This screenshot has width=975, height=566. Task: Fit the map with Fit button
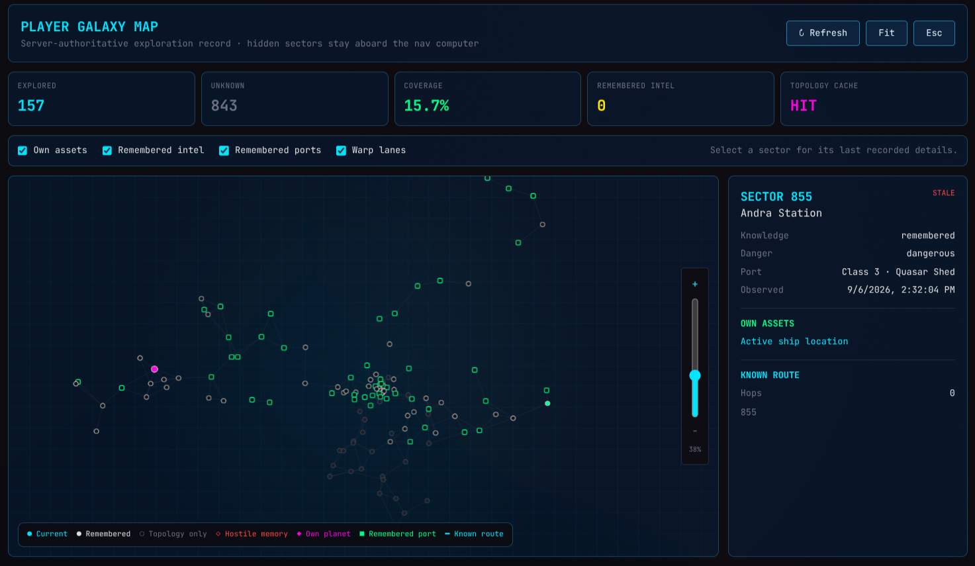886,33
